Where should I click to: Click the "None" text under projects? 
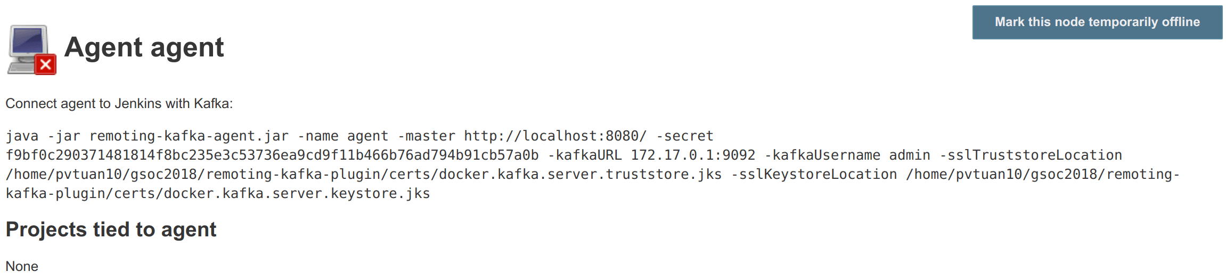[22, 266]
